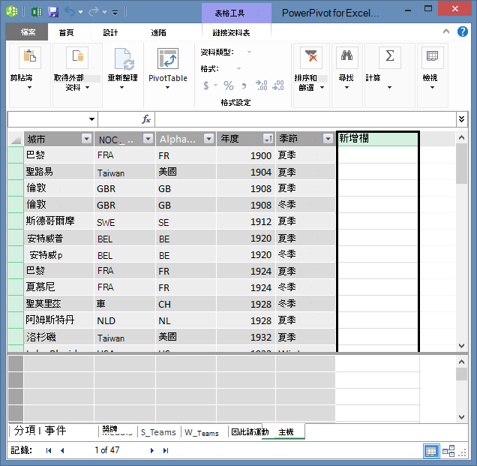477x466 pixels.
Task: Apply currency format dollar icon
Action: pos(206,86)
